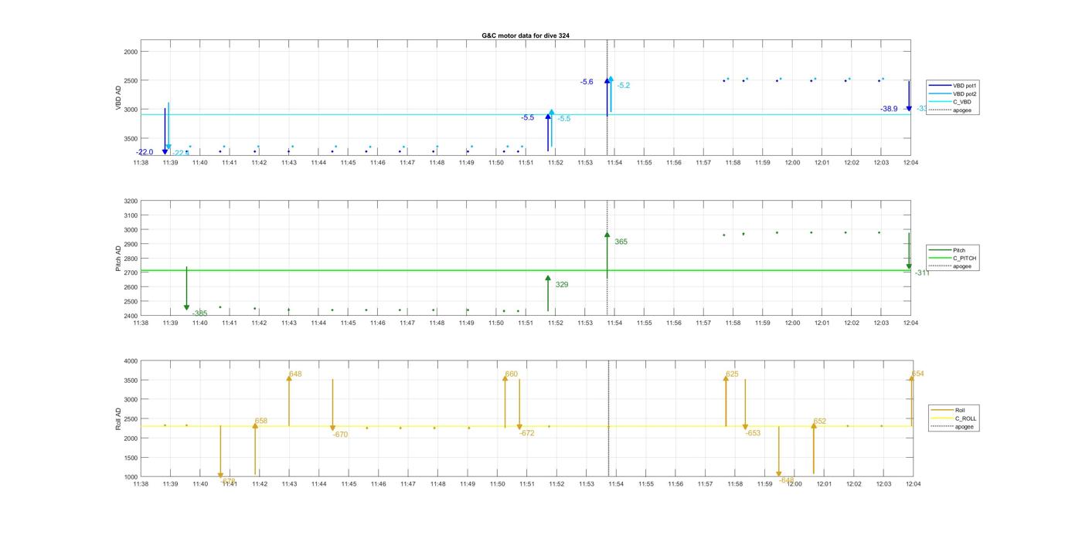
Task: Click the "-5.6" data label
Action: coord(587,82)
